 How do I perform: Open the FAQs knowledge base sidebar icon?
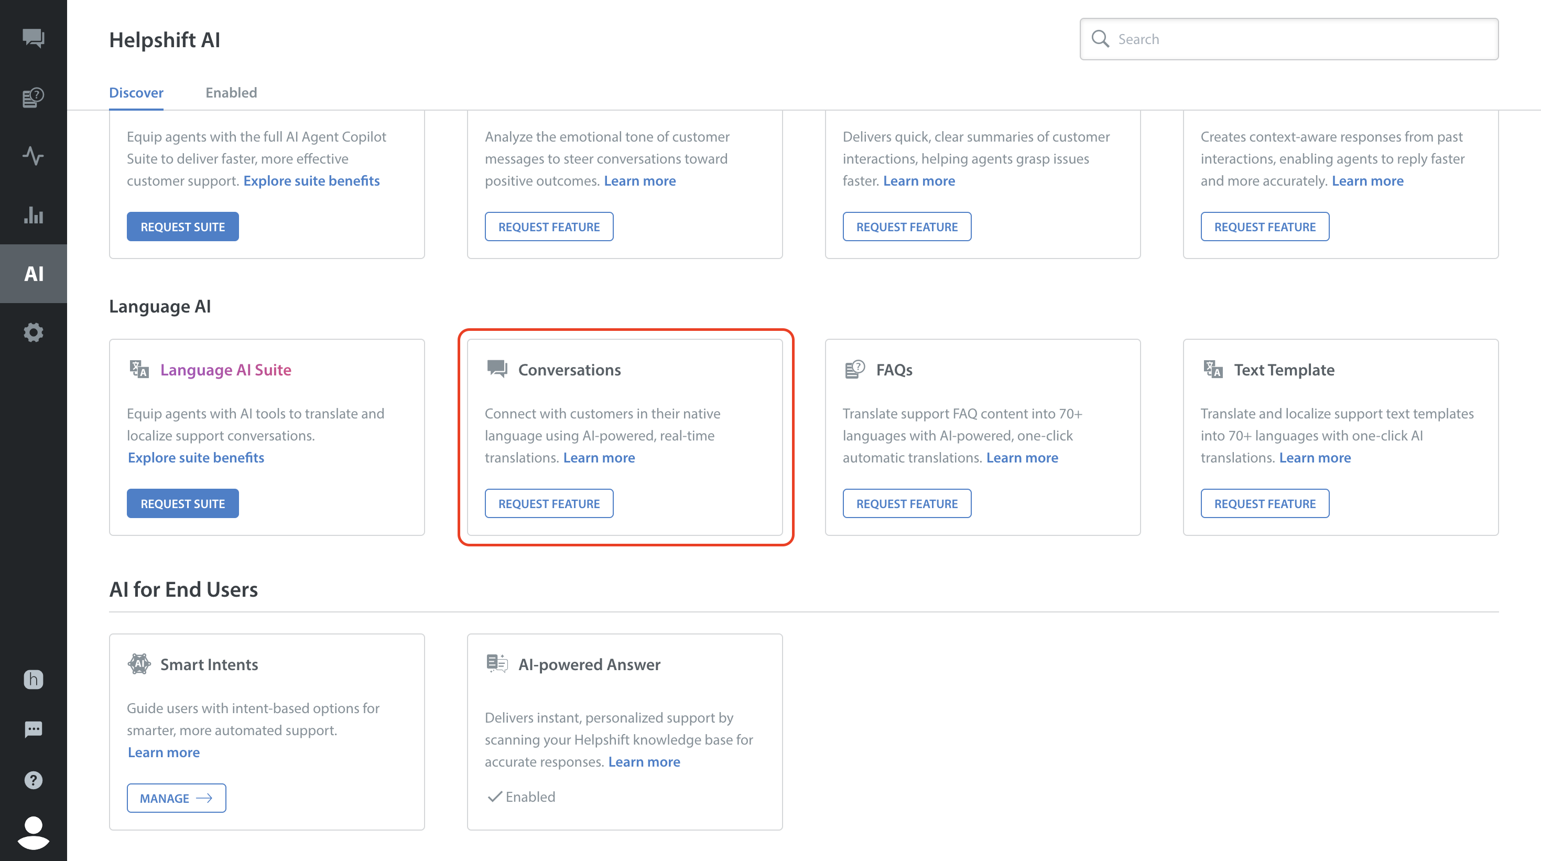pyautogui.click(x=34, y=97)
